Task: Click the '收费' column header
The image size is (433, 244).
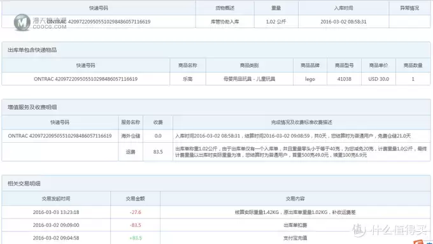Action: point(158,122)
